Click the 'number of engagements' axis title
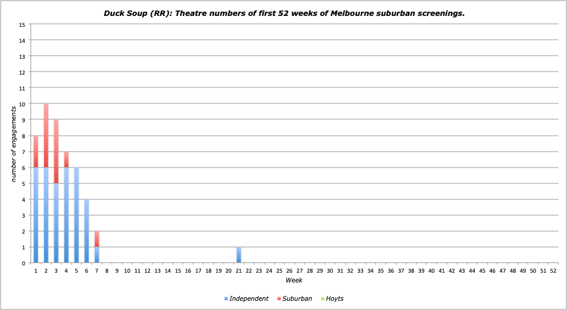The width and height of the screenshot is (567, 310). point(13,144)
